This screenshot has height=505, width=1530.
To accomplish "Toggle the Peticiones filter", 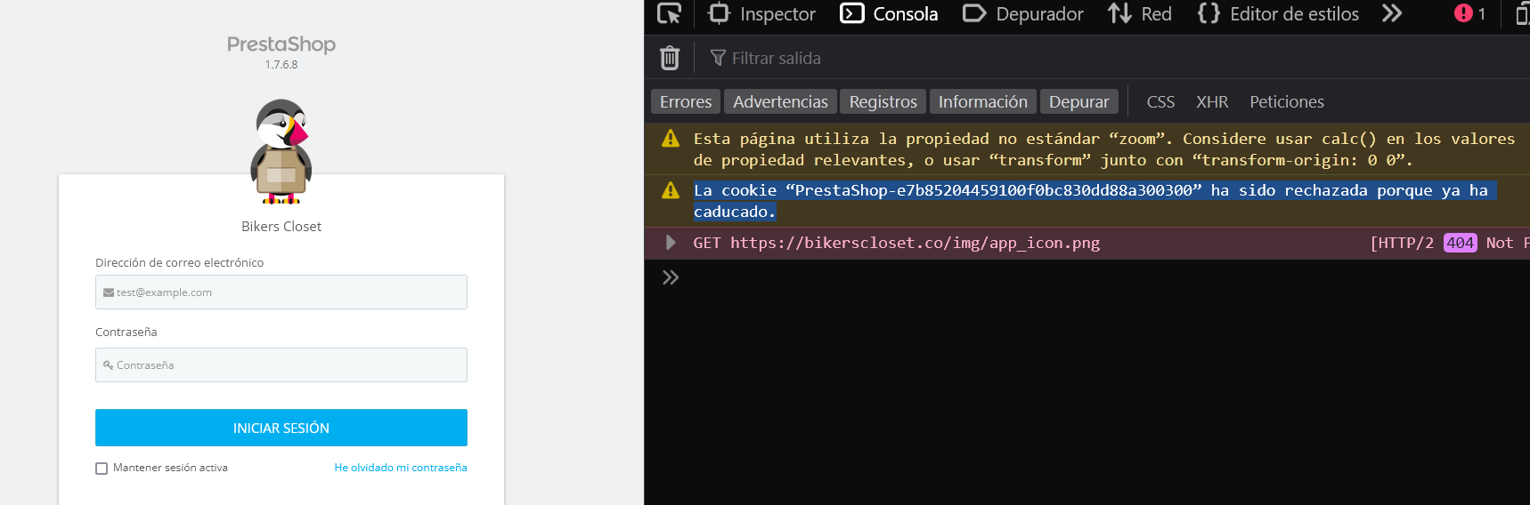I will [x=1286, y=101].
